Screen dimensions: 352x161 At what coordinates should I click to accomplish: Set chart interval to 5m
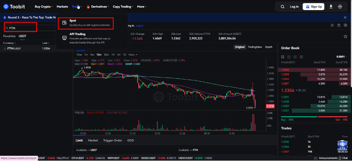92,55
